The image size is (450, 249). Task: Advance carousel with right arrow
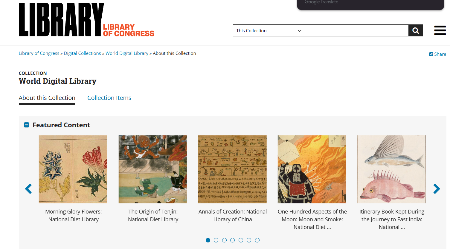point(437,189)
